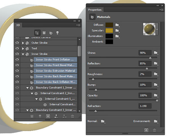Image resolution: width=169 pixels, height=140 pixels.
Task: Expand the Outer Stroke tree item
Action: (23, 43)
